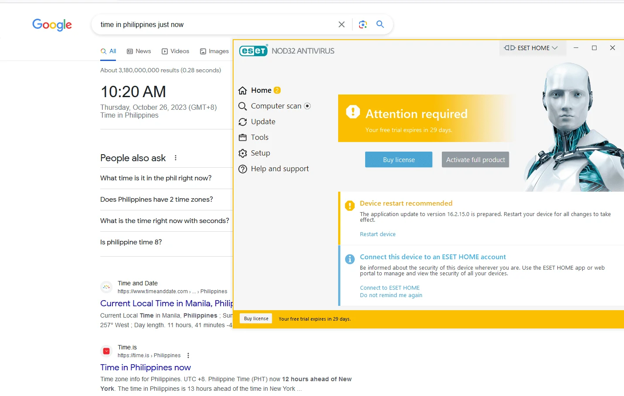Click the Home house icon in ESET
The image size is (624, 396).
click(x=243, y=91)
